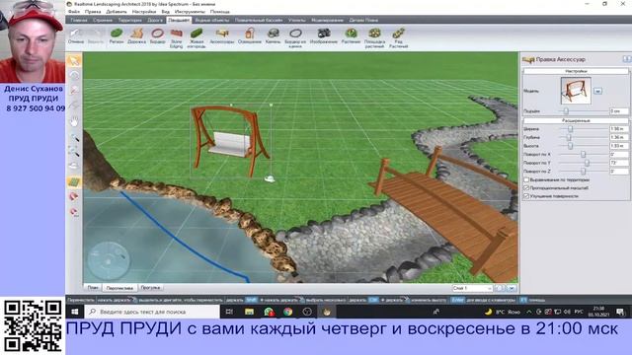Switch to the Территория ribbon tab

pyautogui.click(x=129, y=20)
